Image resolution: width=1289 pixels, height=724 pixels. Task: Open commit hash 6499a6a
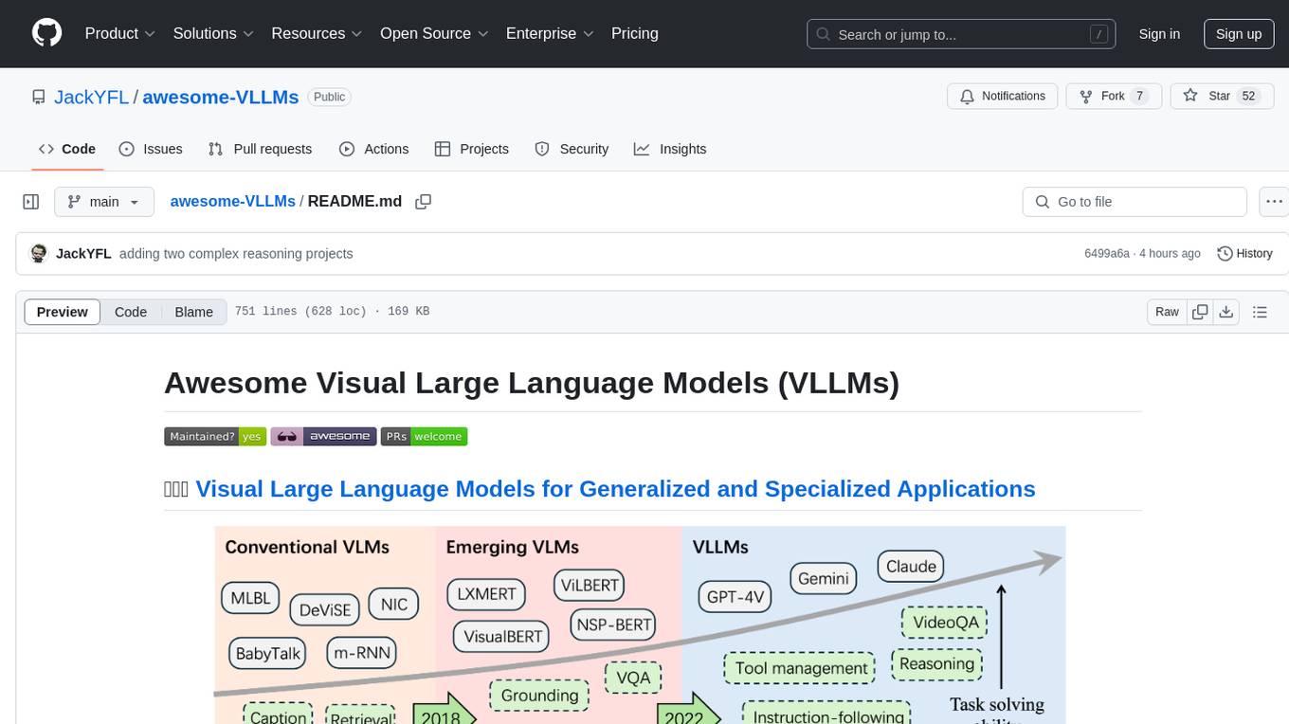(x=1107, y=254)
